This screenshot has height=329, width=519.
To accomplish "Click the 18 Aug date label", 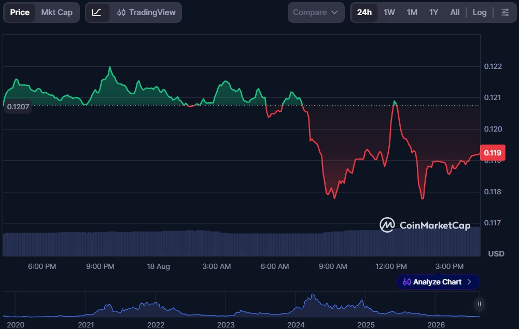I will pos(158,266).
